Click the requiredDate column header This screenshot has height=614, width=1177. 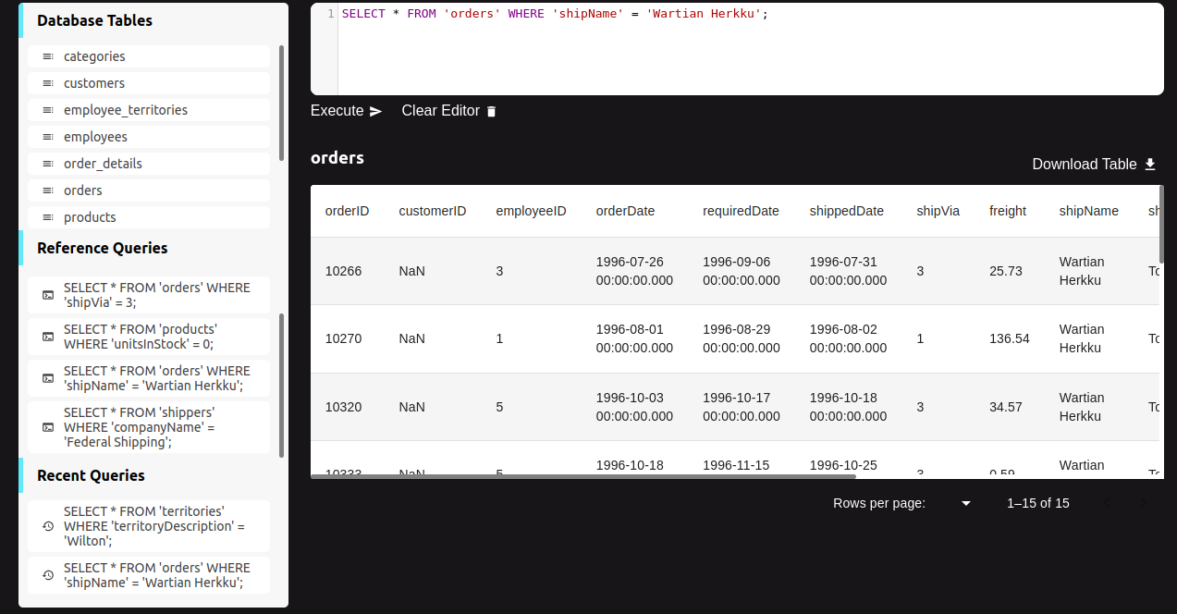click(741, 211)
